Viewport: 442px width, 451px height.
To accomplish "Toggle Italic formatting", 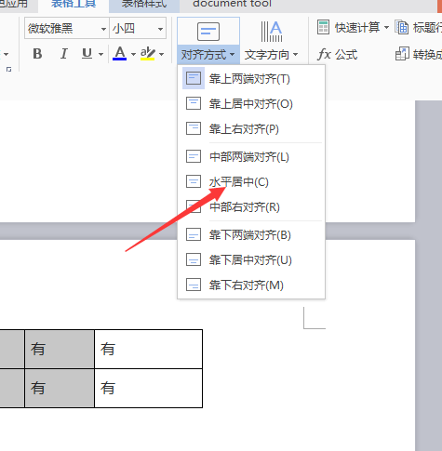I will pyautogui.click(x=63, y=54).
